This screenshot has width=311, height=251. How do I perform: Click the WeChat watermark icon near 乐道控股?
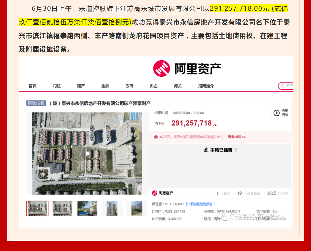(225, 217)
